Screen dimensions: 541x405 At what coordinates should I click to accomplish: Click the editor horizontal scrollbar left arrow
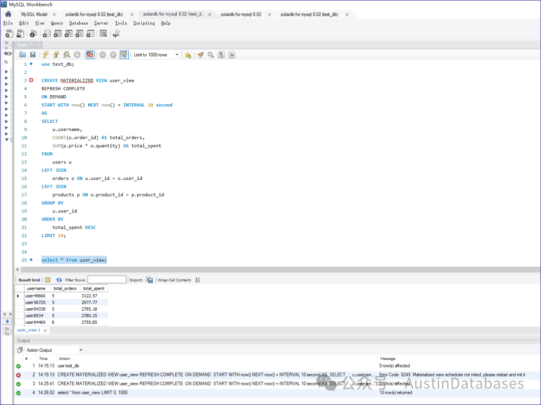tap(18, 269)
